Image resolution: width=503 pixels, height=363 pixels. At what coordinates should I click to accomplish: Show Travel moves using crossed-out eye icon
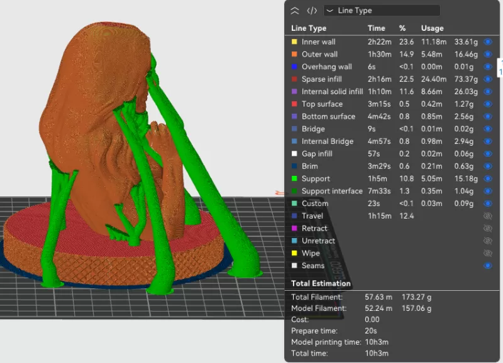(x=487, y=216)
